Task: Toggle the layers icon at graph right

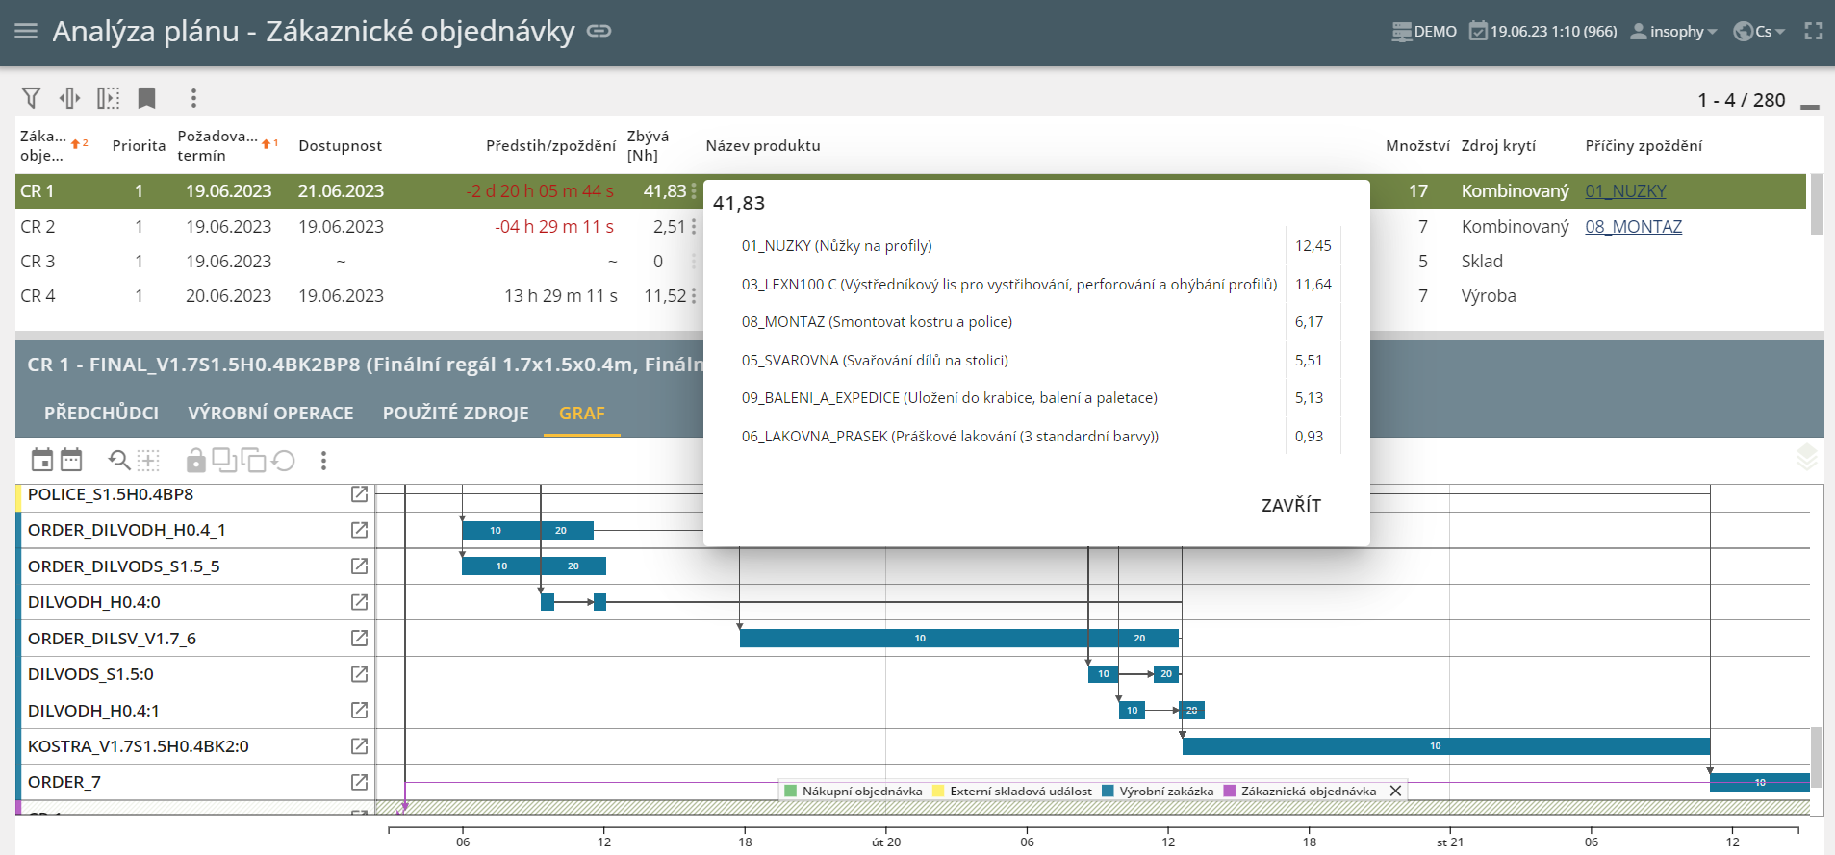Action: point(1806,458)
